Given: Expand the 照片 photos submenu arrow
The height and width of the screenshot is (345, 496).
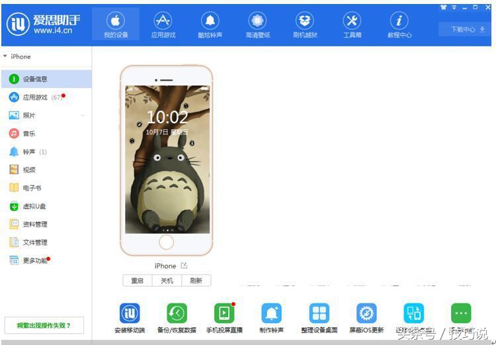Looking at the screenshot, I should 83,116.
